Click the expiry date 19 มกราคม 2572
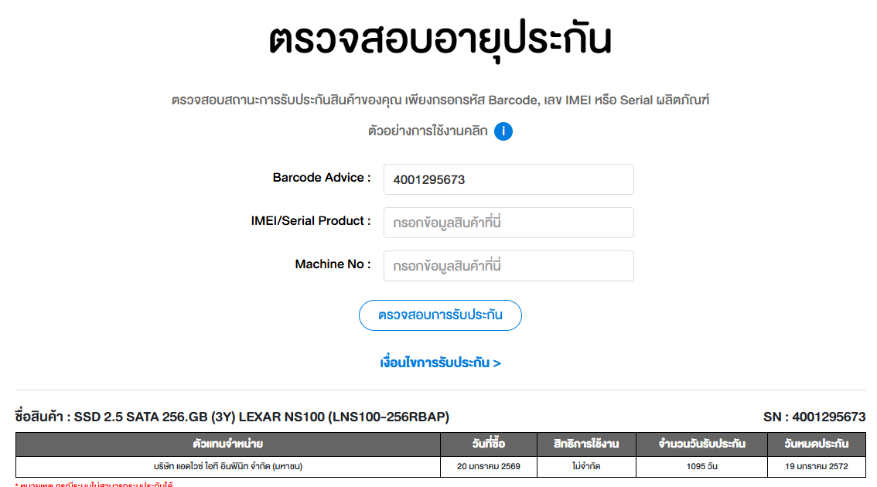This screenshot has width=877, height=487. click(x=816, y=466)
